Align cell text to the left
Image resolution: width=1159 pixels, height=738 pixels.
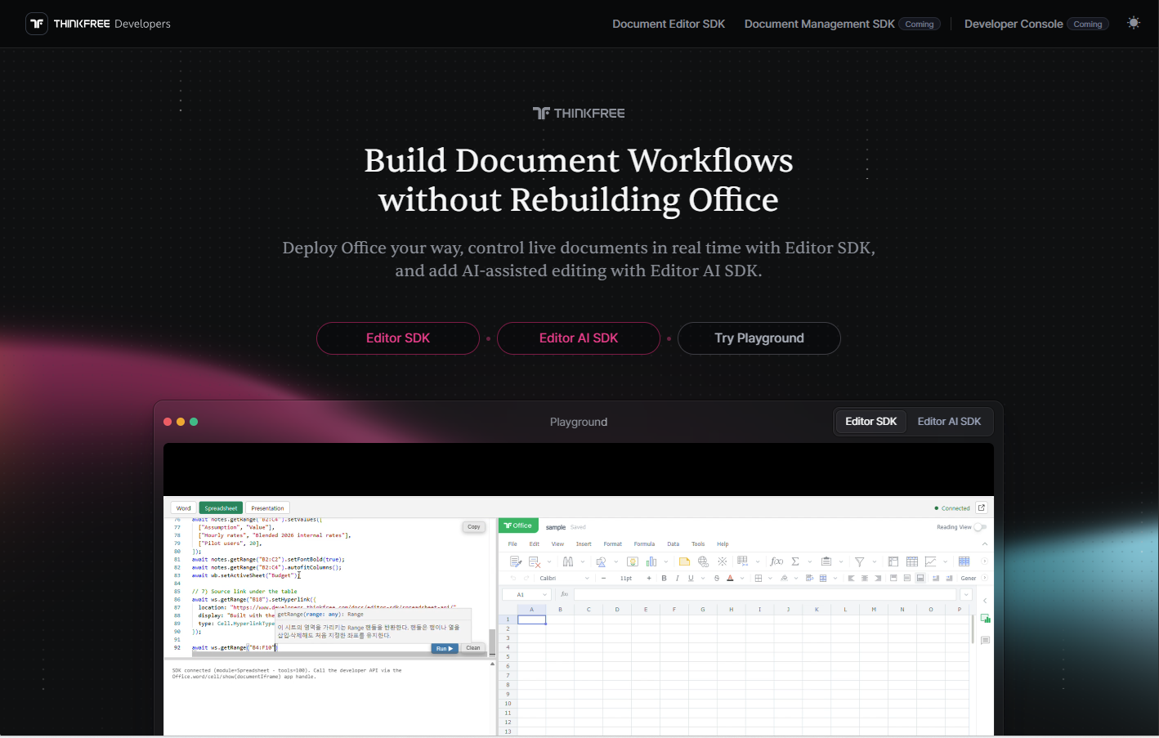tap(851, 579)
